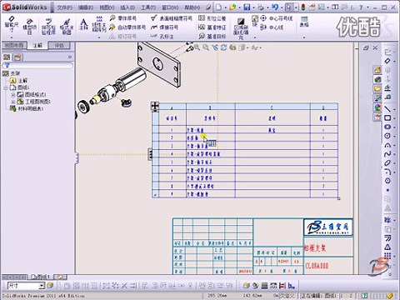Insert Datum Feature (基准特征)
The image size is (400, 300).
click(x=212, y=27)
